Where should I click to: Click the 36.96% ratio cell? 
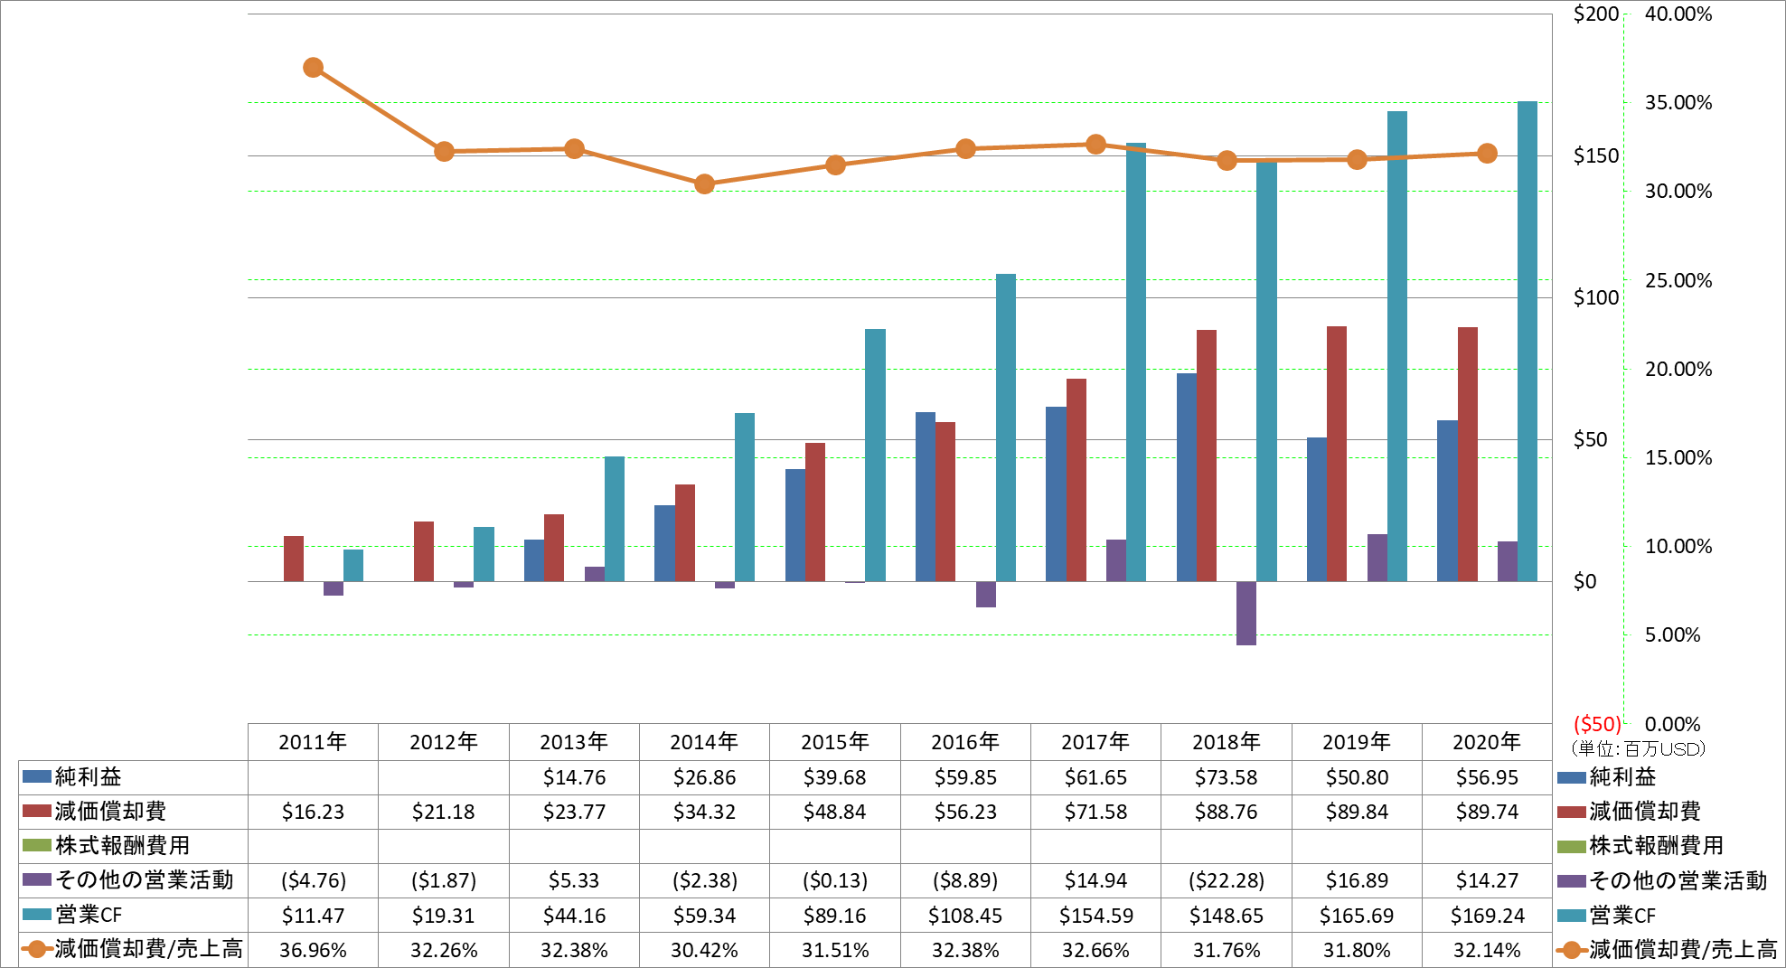click(313, 950)
